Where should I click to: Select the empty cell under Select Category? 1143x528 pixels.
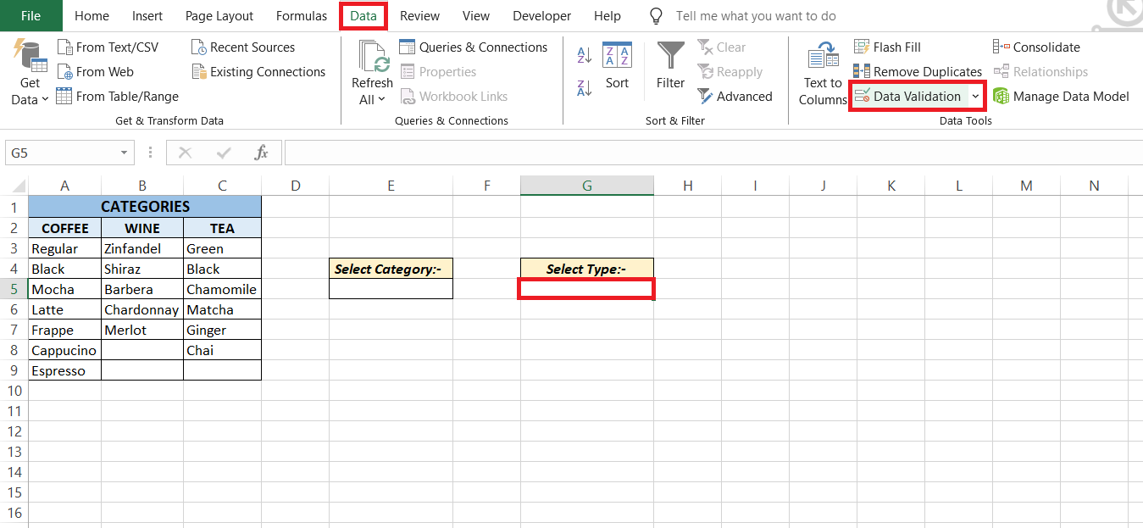391,289
